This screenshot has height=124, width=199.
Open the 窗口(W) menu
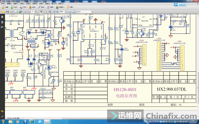coord(54,4)
